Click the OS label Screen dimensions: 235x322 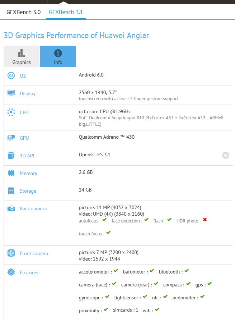(x=23, y=76)
